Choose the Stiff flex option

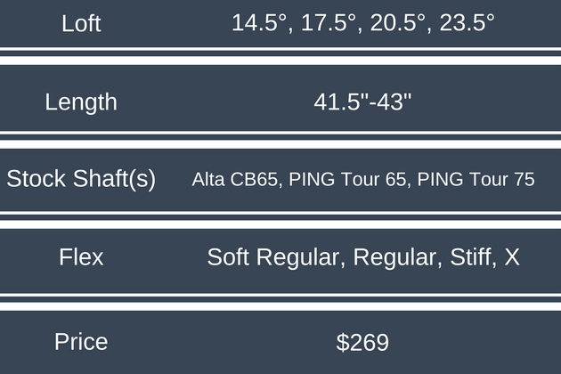[468, 257]
